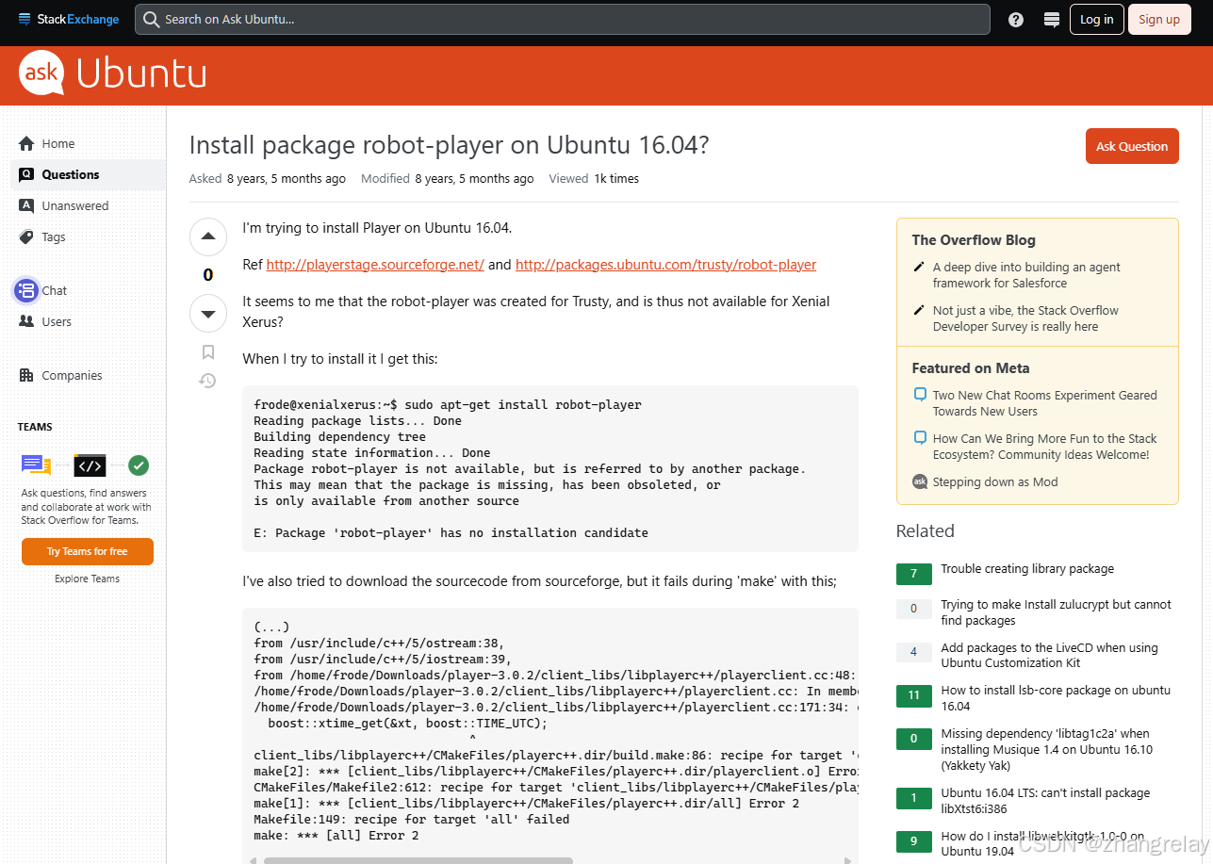Click the vote count 0
Viewport: 1213px width, 864px height.
[208, 275]
